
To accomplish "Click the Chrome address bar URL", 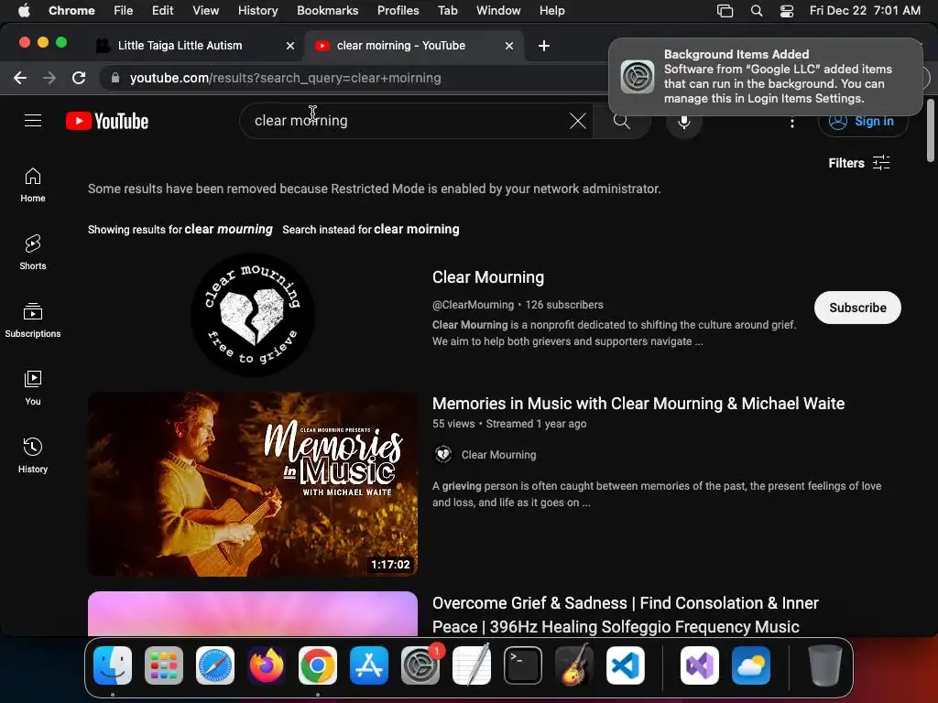I will pos(286,78).
